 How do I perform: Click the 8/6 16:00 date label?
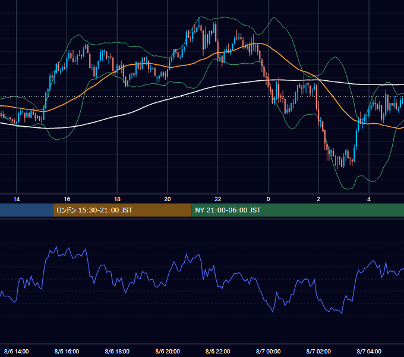(x=67, y=351)
